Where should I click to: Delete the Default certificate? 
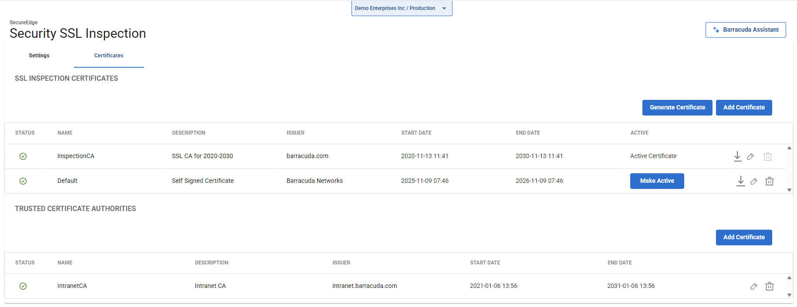pos(770,182)
